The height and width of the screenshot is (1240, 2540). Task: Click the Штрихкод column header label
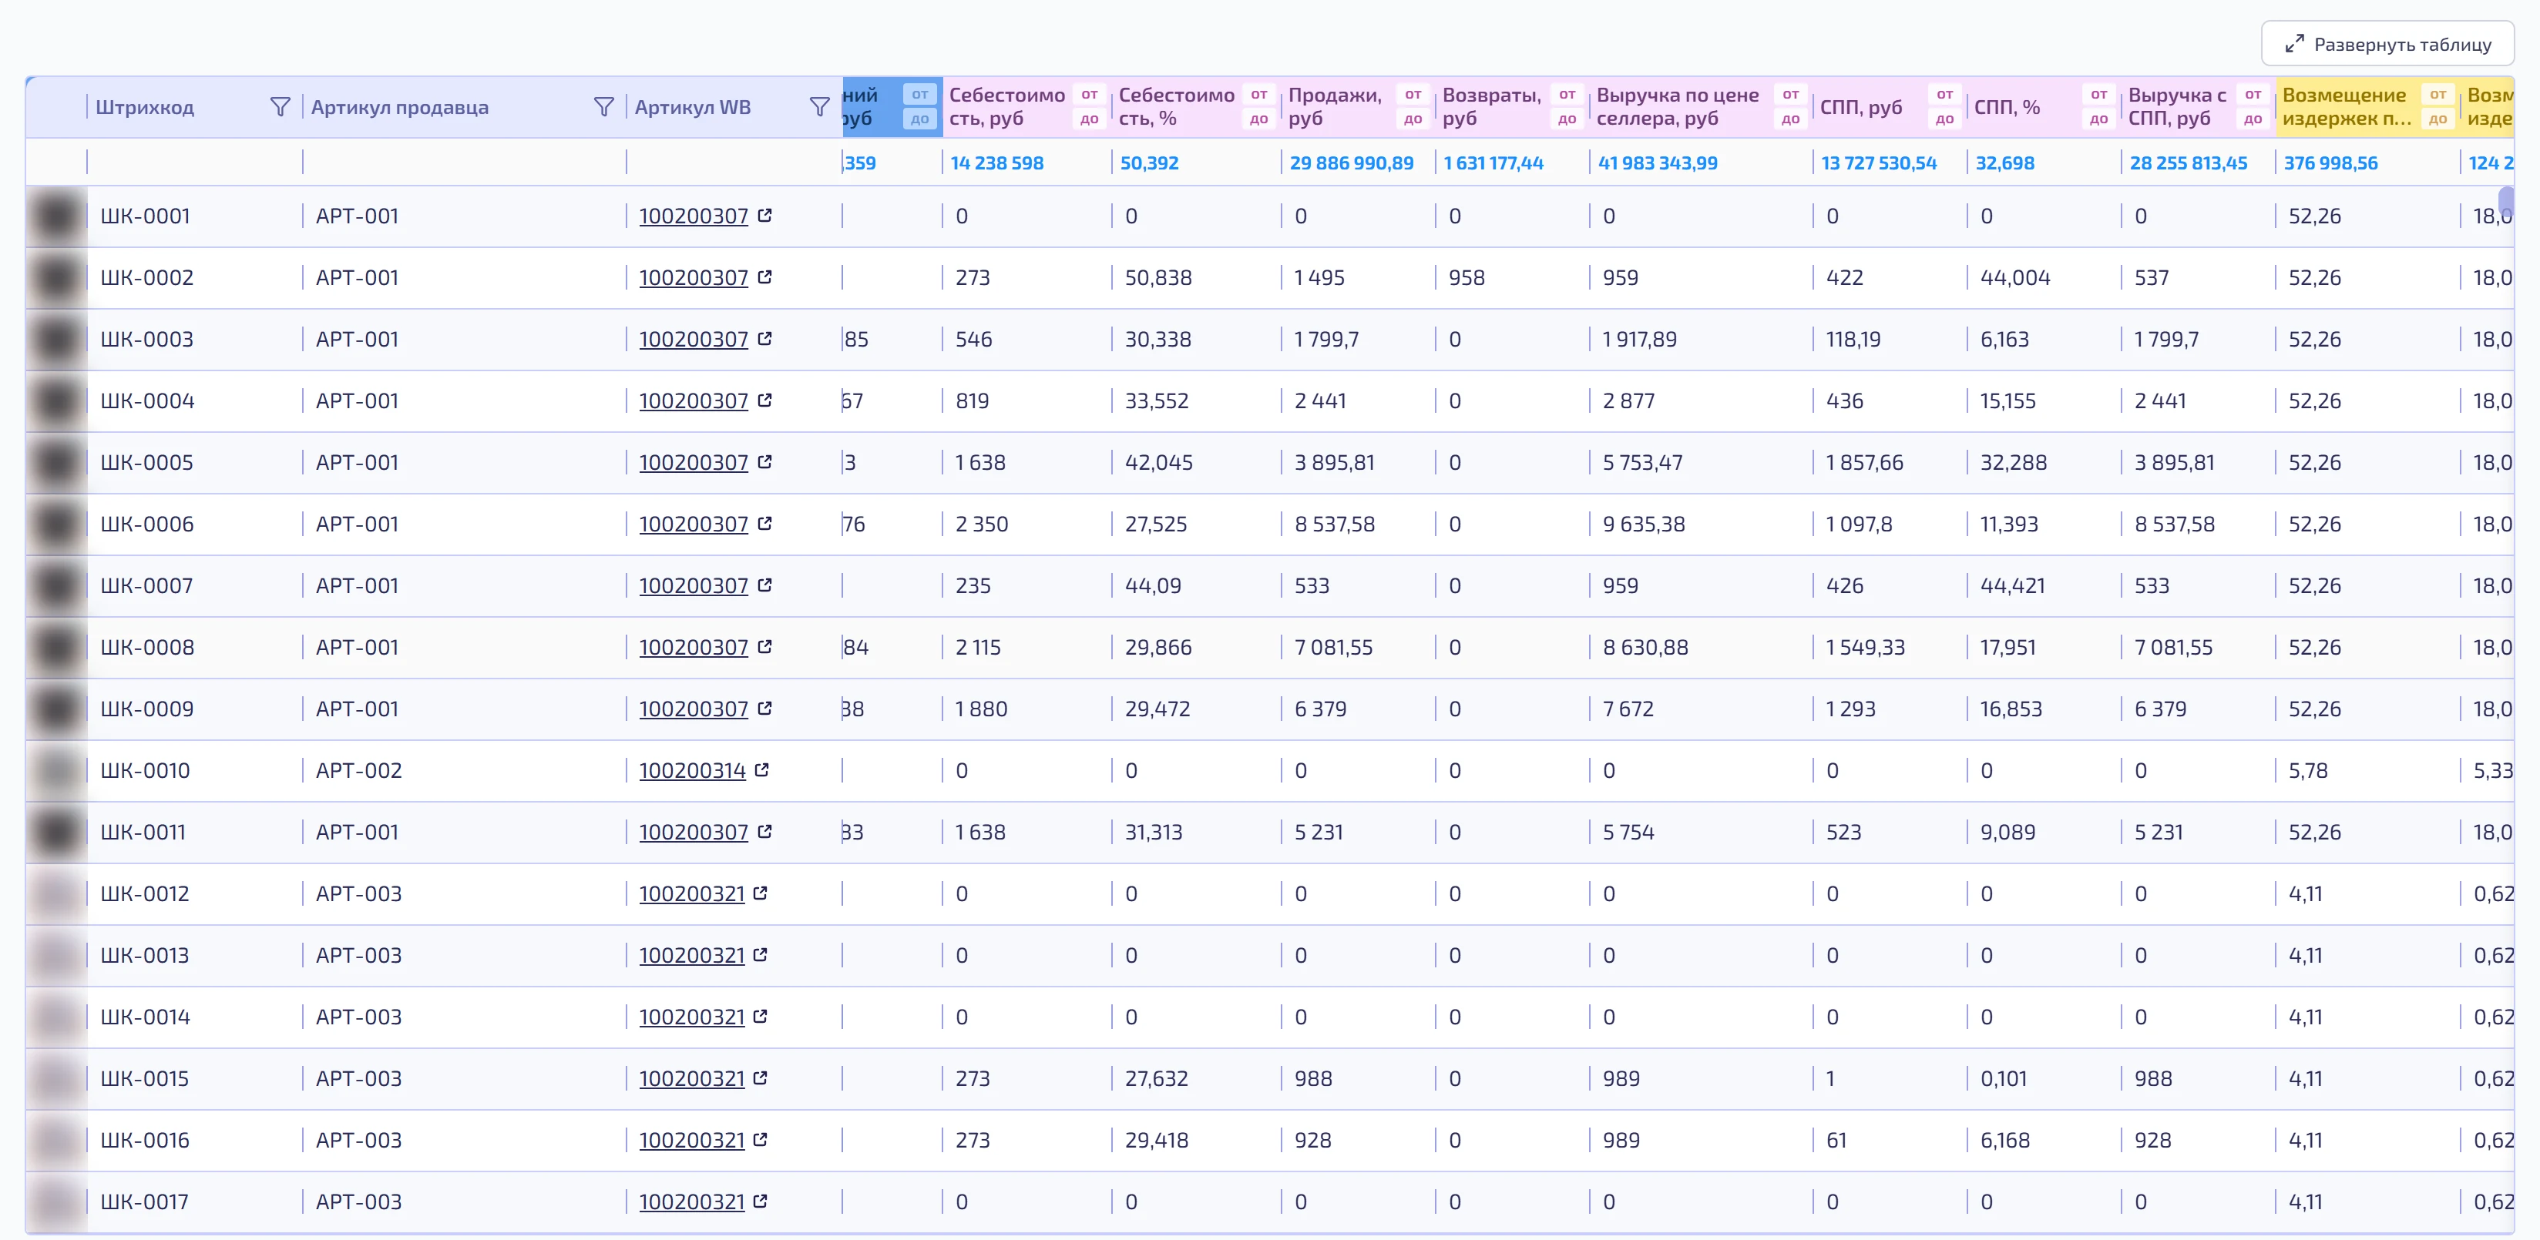pos(145,106)
